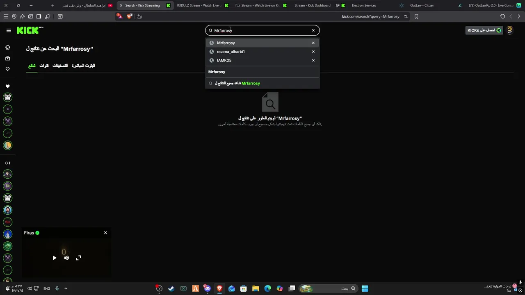Open the user profile avatar menu

pos(509,30)
